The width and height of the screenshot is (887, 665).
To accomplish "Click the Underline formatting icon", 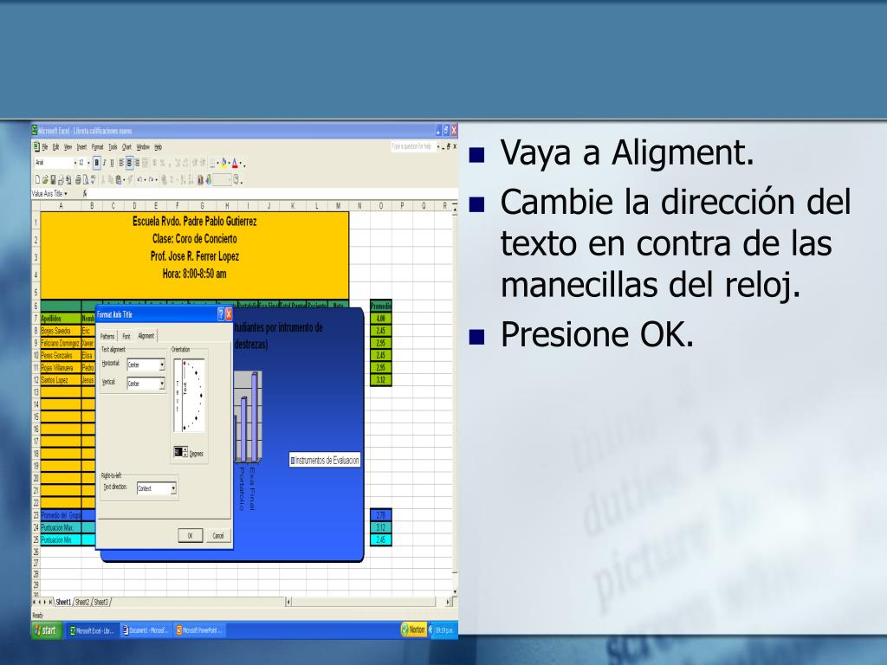I will click(x=112, y=163).
